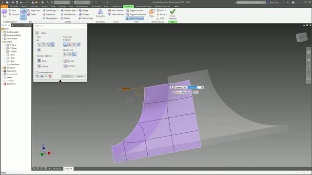312x175 pixels.
Task: Click the distance value field in mini-toolbar
Action: point(195,87)
